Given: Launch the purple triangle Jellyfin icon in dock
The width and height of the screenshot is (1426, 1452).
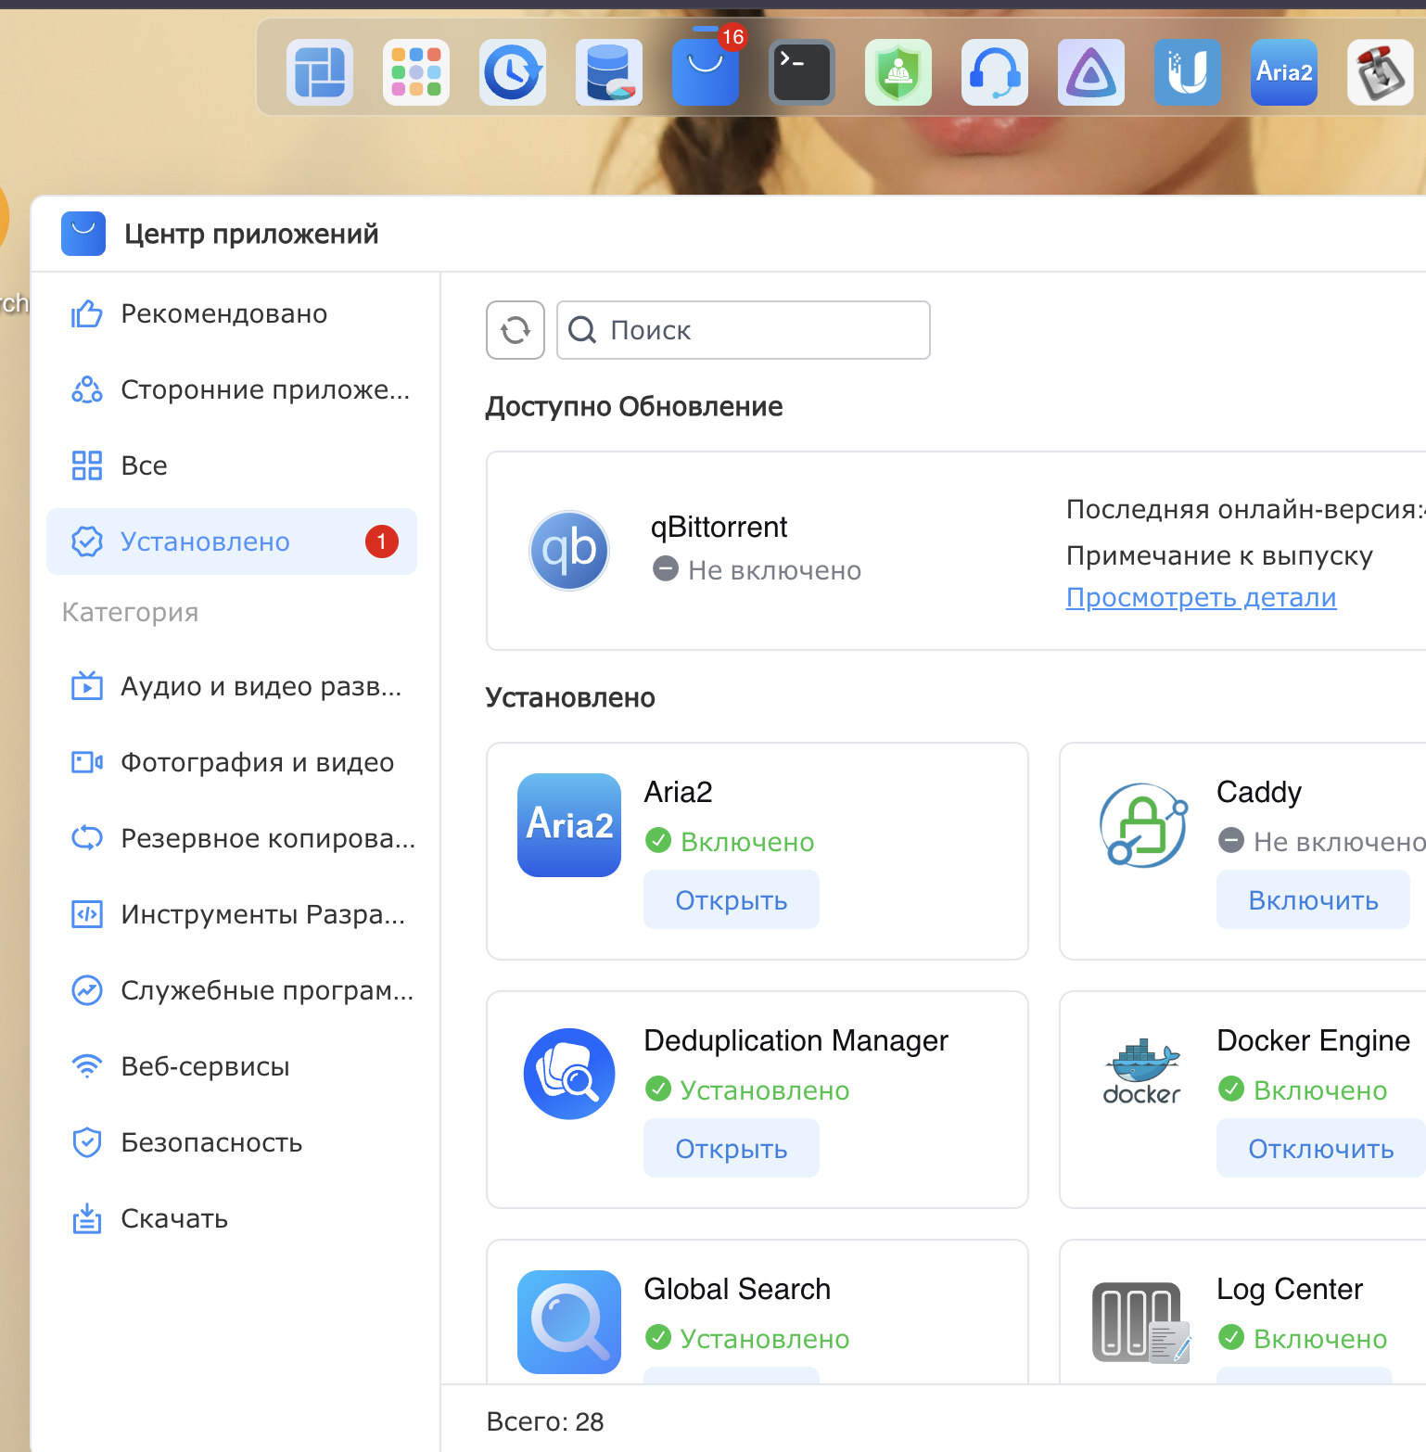Looking at the screenshot, I should pyautogui.click(x=1091, y=72).
